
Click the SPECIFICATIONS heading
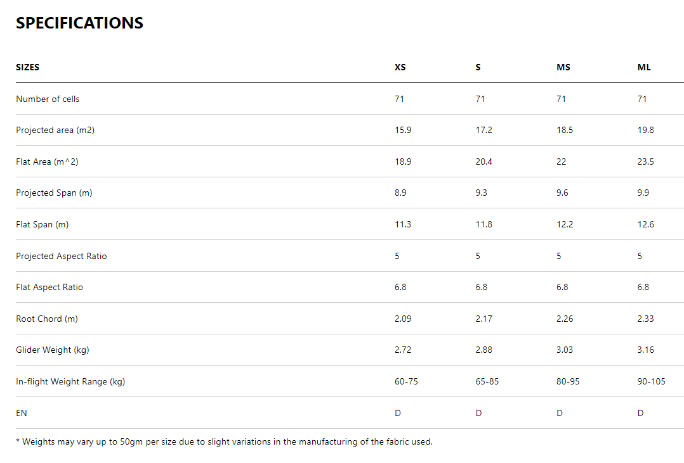coord(79,23)
